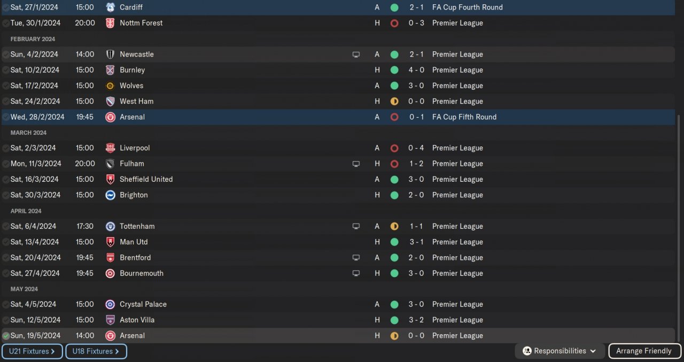The image size is (684, 362).
Task: Open the Man Utd team link
Action: coord(134,242)
